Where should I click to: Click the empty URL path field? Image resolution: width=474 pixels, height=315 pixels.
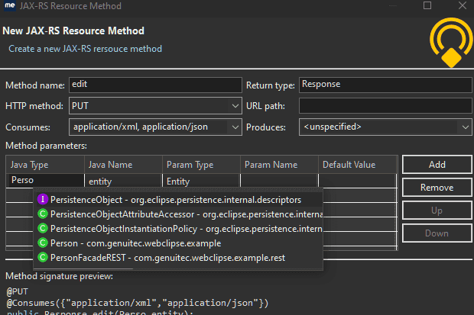point(385,106)
